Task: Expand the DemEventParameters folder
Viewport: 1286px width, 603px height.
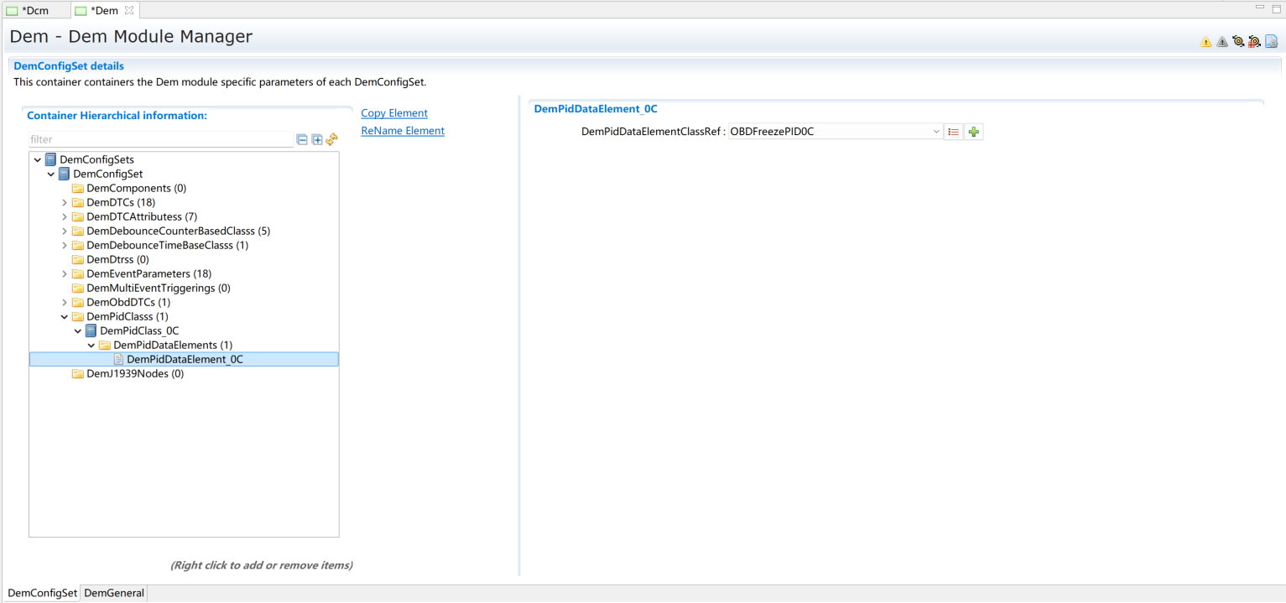Action: [65, 274]
